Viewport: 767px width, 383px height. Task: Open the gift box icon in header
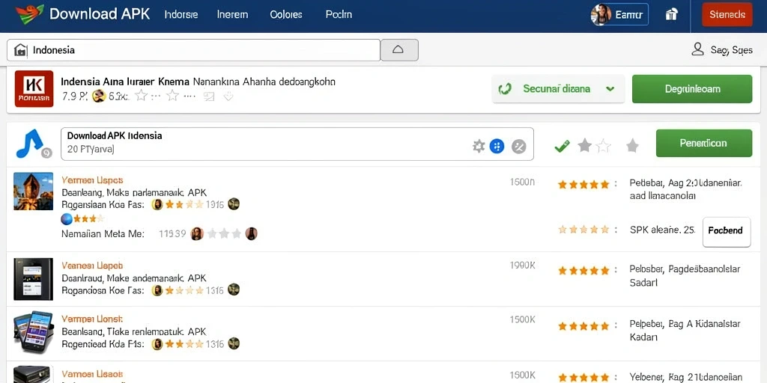[x=672, y=15]
